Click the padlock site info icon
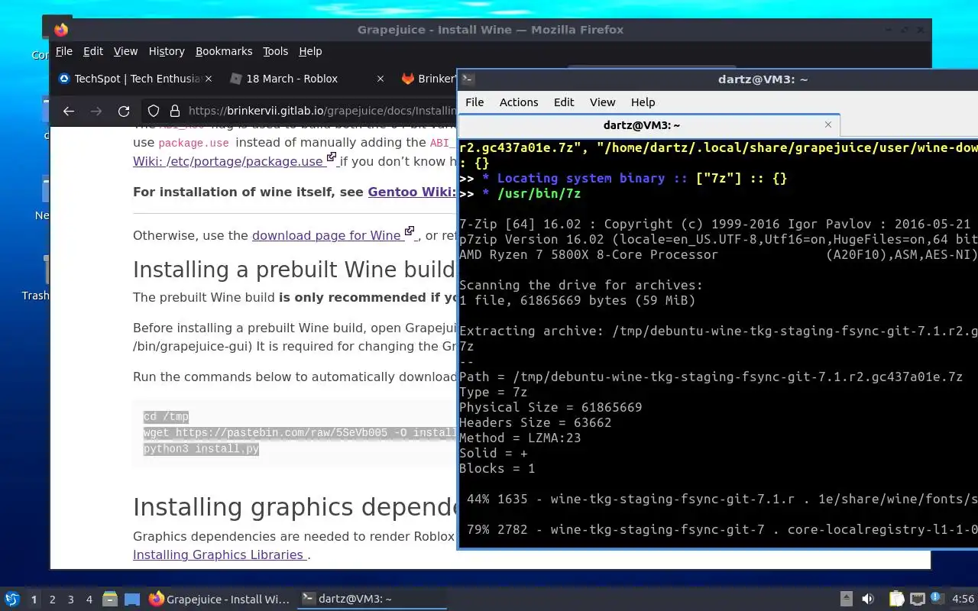 (174, 111)
